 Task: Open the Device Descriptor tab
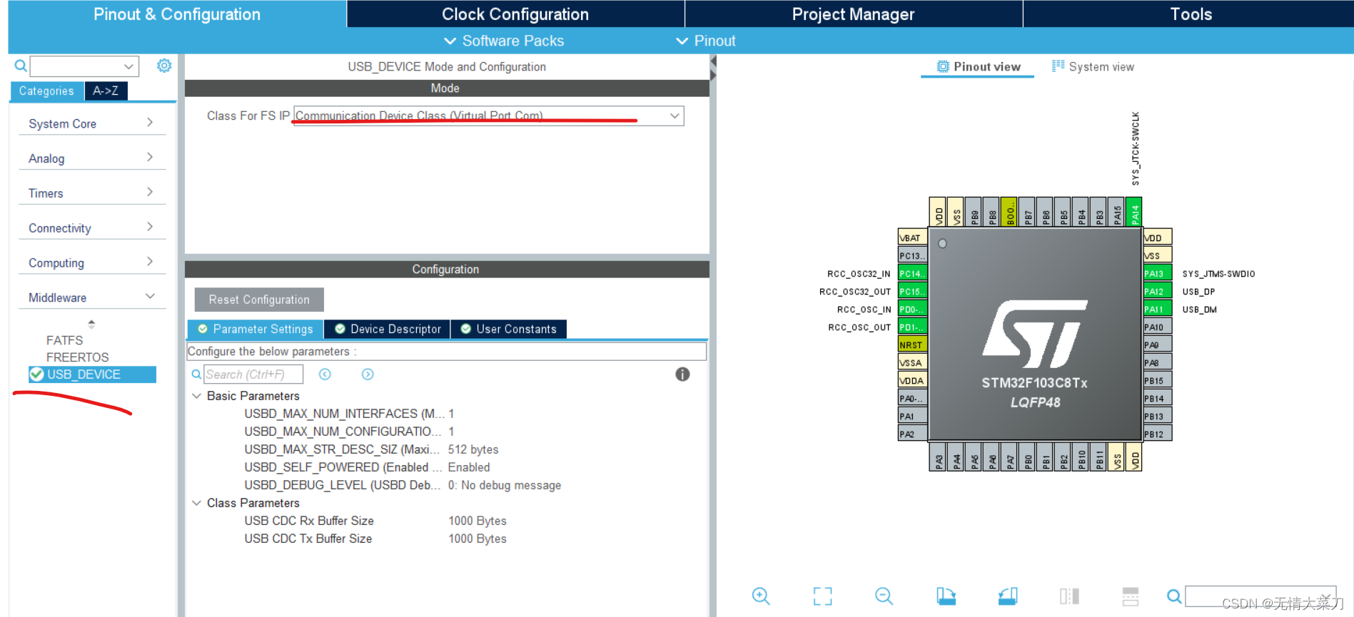pos(388,329)
